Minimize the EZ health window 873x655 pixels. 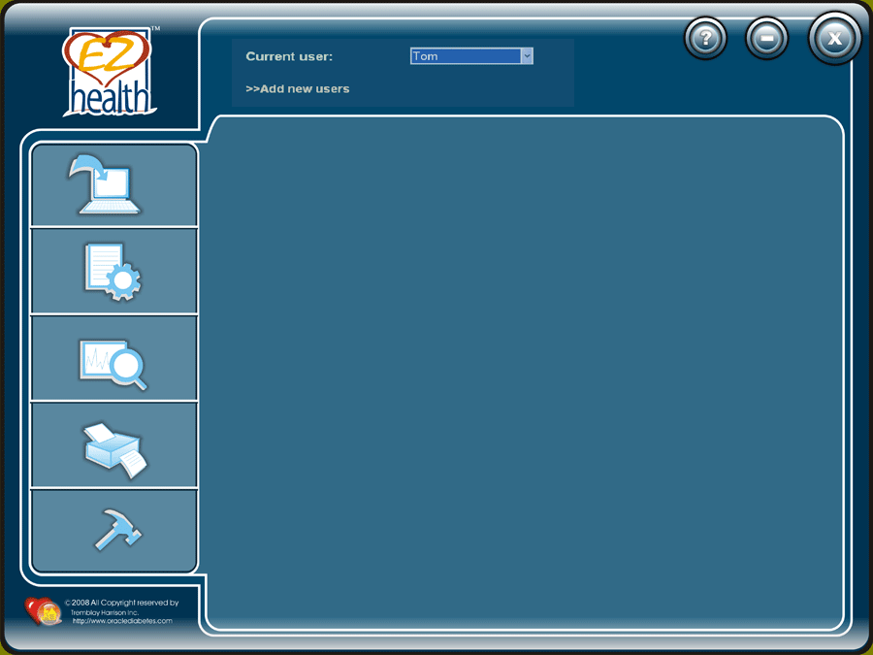point(766,39)
